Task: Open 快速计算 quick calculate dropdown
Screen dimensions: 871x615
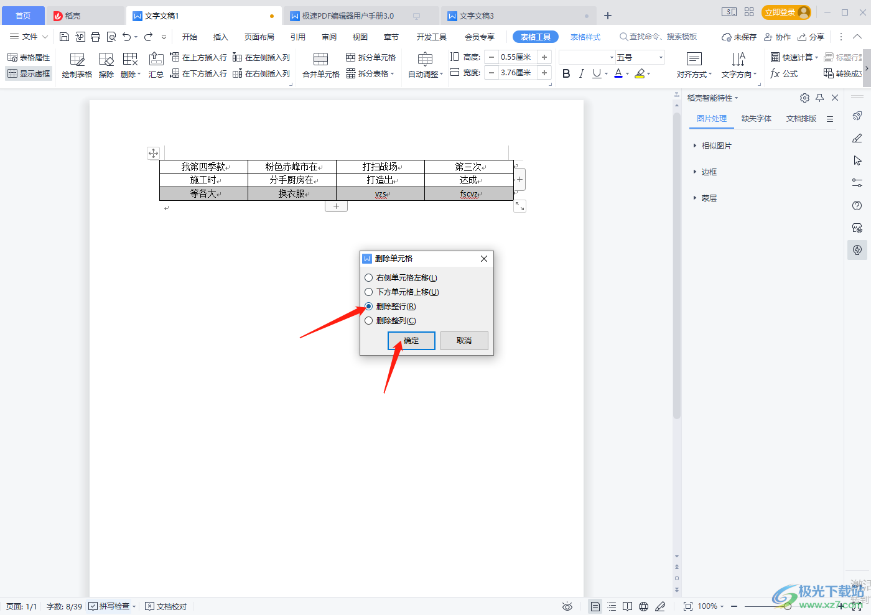Action: (x=794, y=57)
